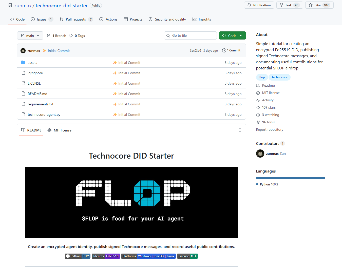Open MIT license link in About sidebar
Image resolution: width=342 pixels, height=267 pixels.
pos(268,93)
